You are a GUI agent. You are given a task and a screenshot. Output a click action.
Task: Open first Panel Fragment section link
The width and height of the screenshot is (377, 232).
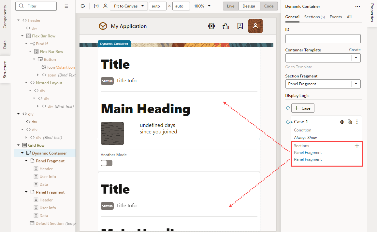[308, 153]
